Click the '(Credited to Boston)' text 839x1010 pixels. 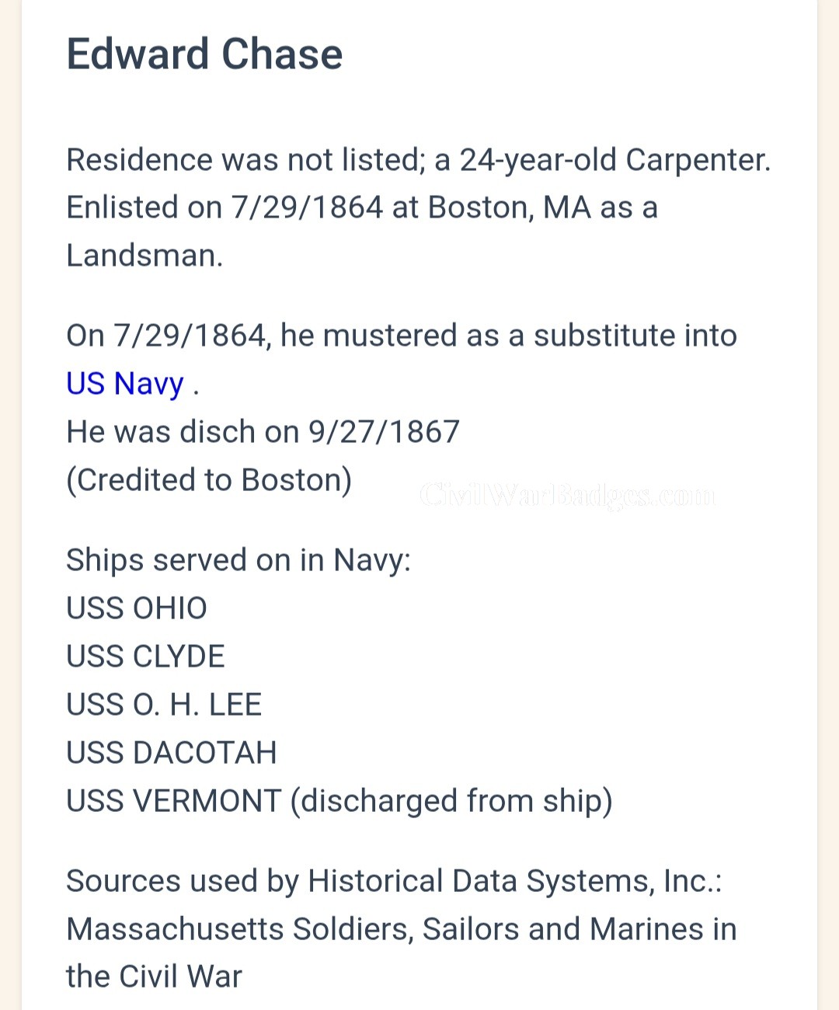pyautogui.click(x=209, y=480)
